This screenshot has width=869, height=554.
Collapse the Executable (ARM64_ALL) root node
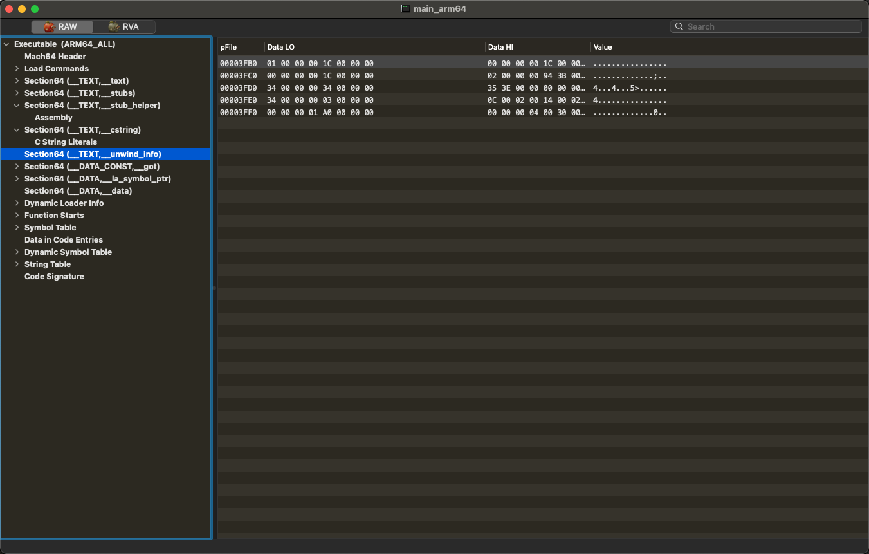point(6,44)
